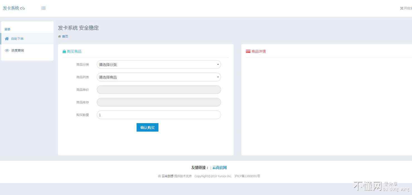Viewport: 412px width, 195px height.
Task: Select the 自助下单 menu item
Action: coord(17,39)
